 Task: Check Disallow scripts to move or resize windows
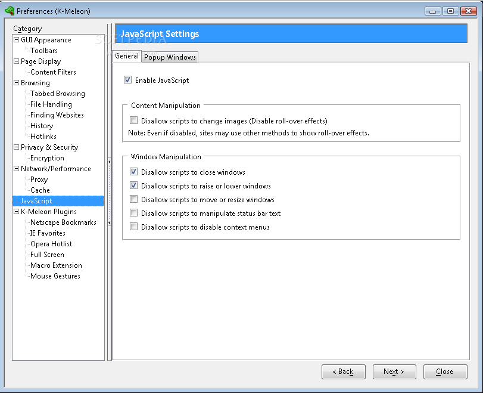click(133, 199)
